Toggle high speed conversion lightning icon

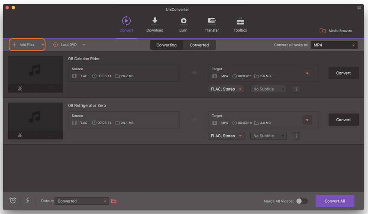(27, 201)
